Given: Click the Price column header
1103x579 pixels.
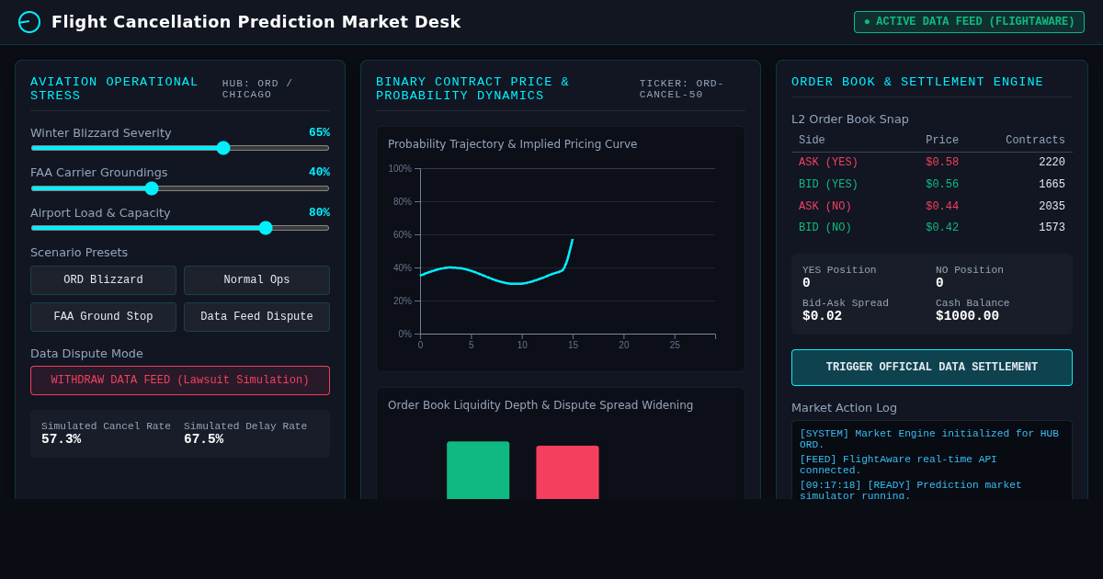Looking at the screenshot, I should [942, 141].
